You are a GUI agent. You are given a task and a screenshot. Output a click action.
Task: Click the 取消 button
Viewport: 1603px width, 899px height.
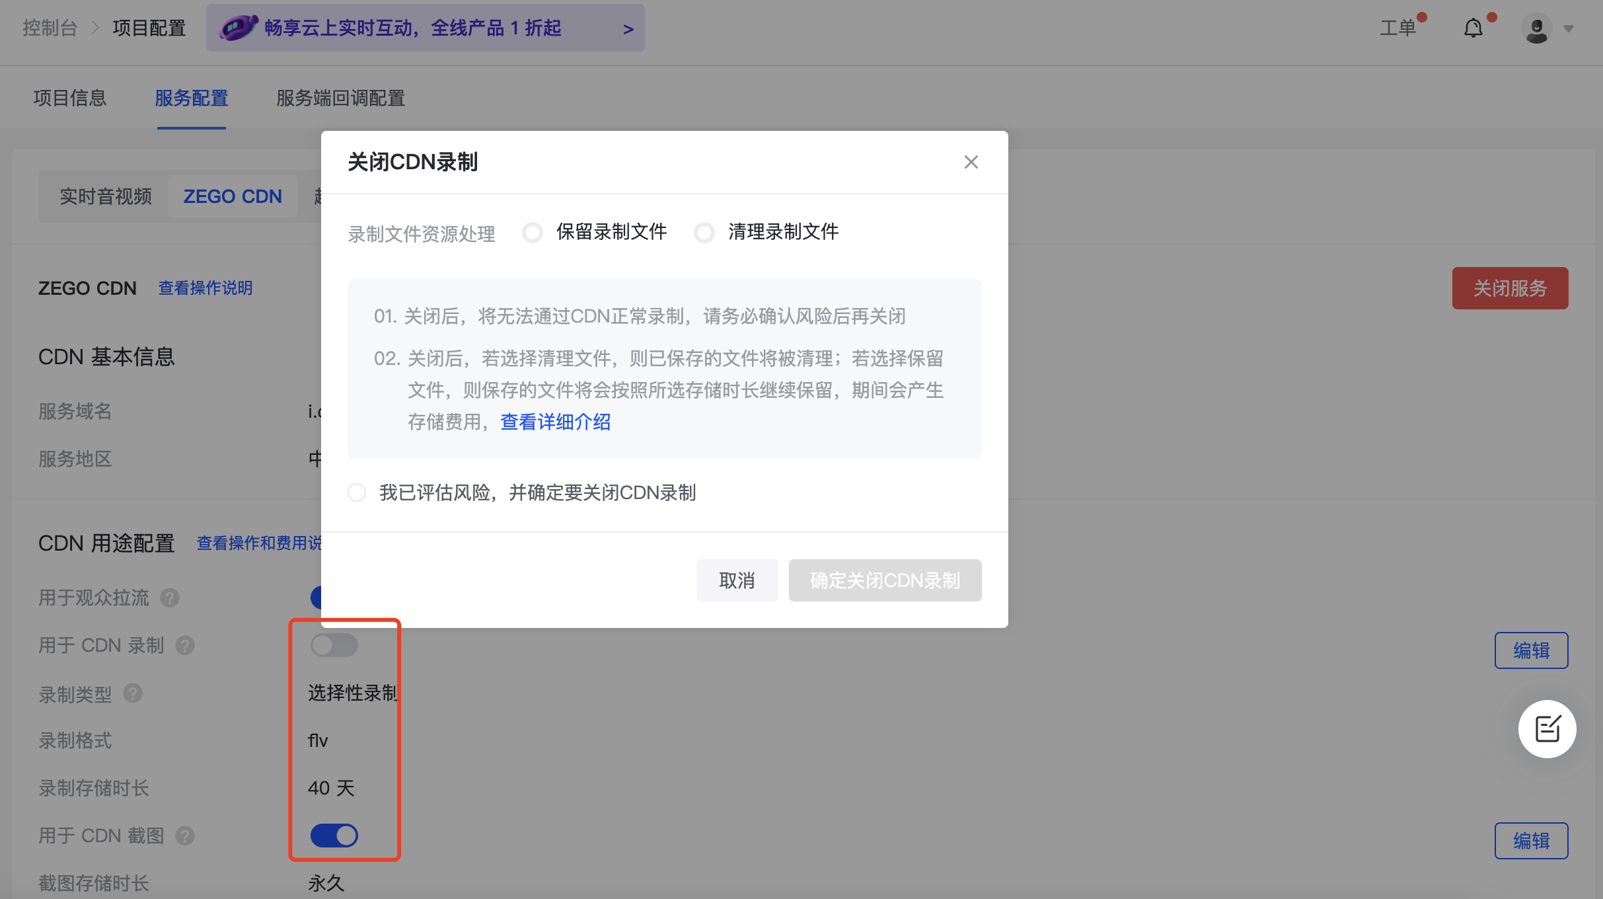(x=737, y=580)
